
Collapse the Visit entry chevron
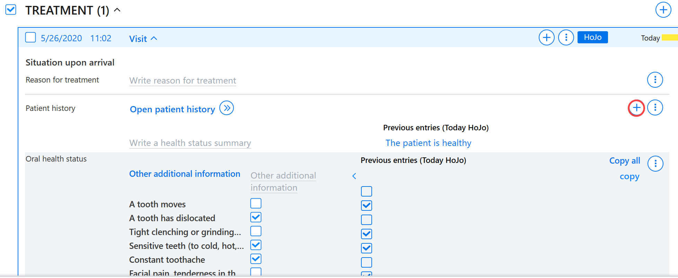click(154, 38)
